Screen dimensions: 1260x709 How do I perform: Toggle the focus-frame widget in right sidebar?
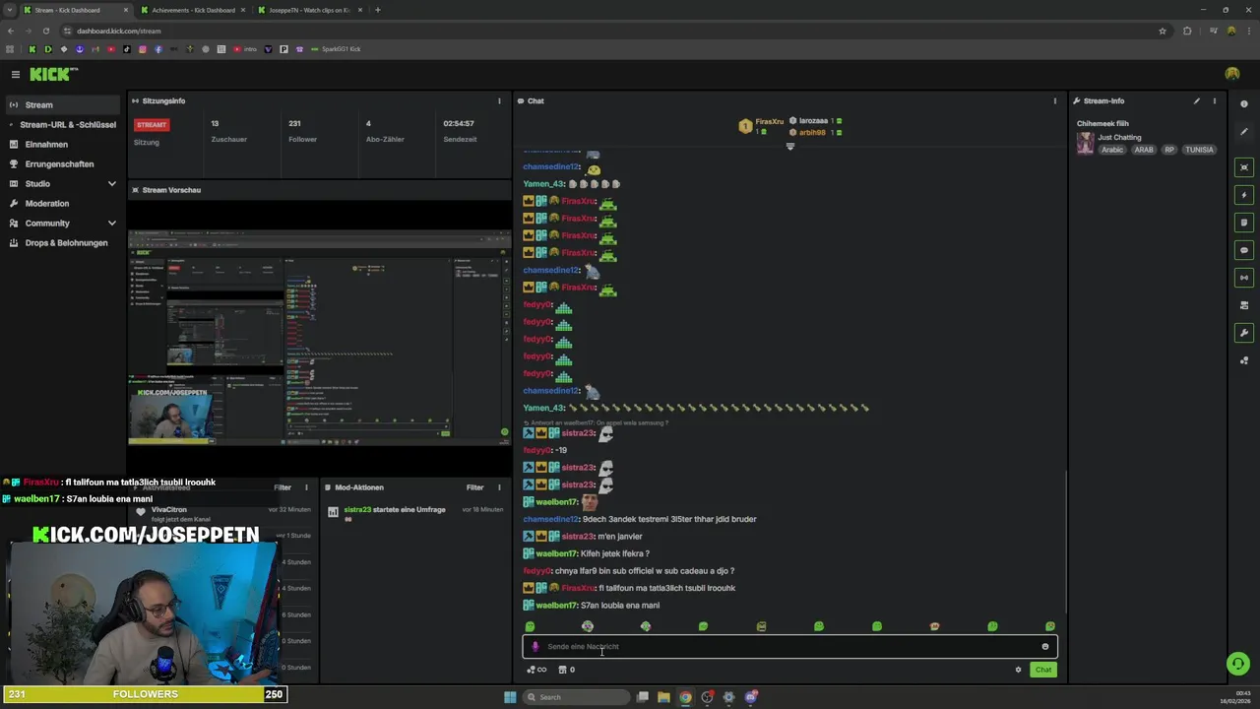pyautogui.click(x=1244, y=167)
